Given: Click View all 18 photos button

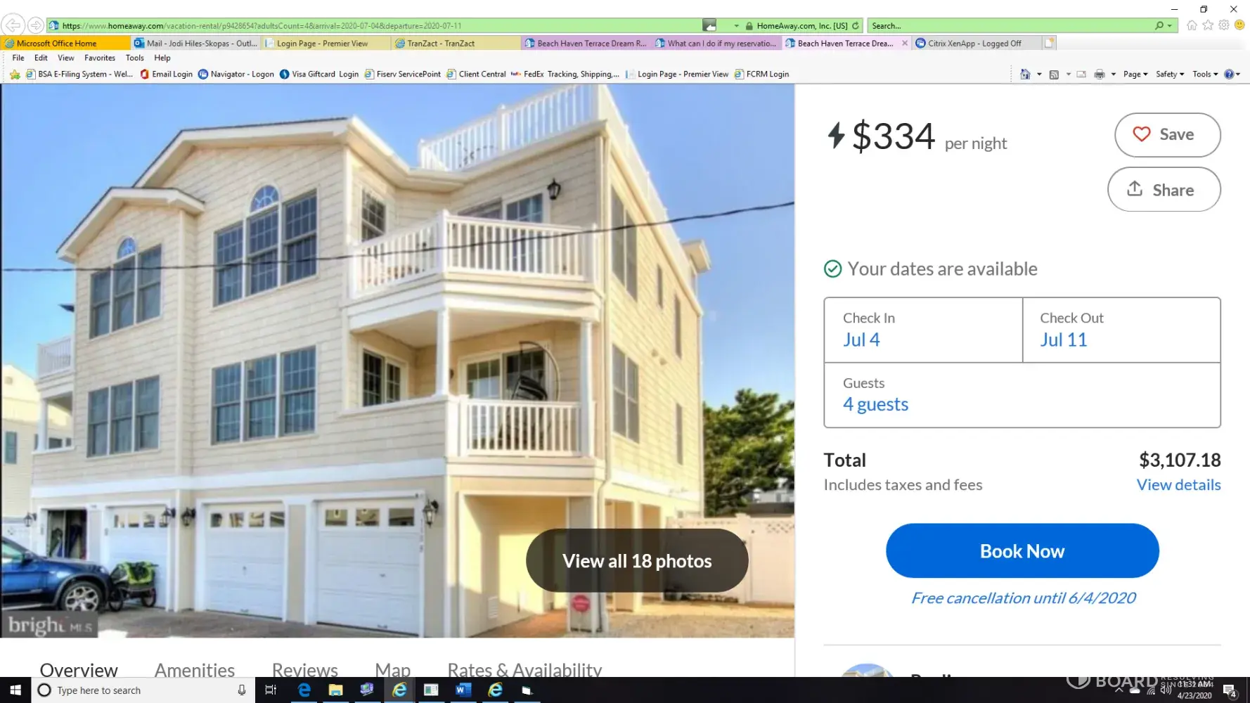Looking at the screenshot, I should [637, 561].
